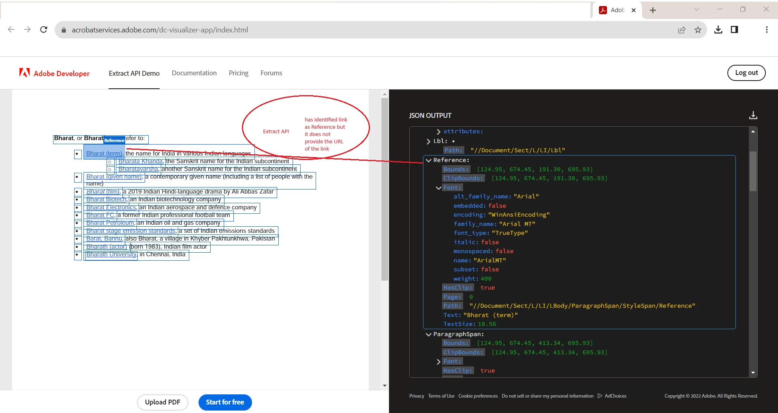Click the Log out button
Viewport: 778px width, 413px height.
746,73
